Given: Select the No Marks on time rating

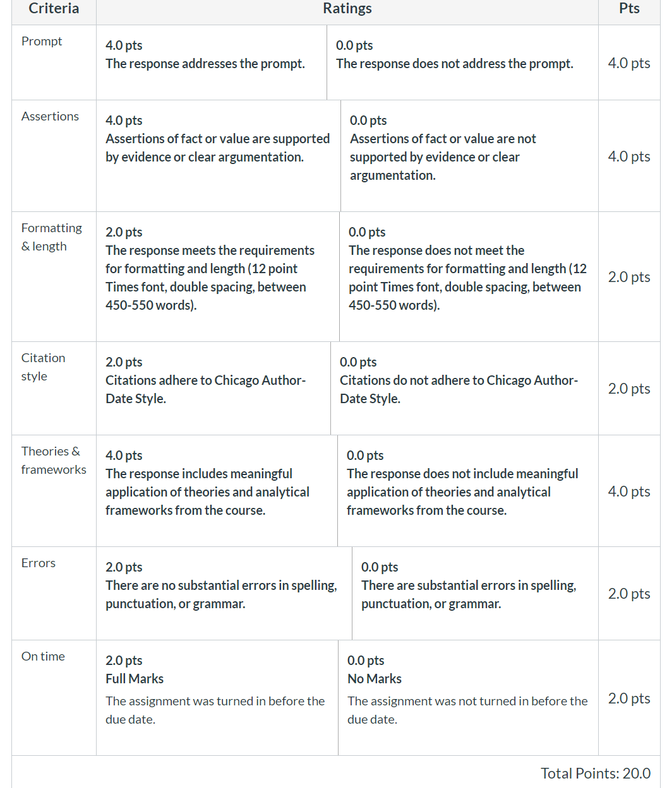Looking at the screenshot, I should click(468, 698).
